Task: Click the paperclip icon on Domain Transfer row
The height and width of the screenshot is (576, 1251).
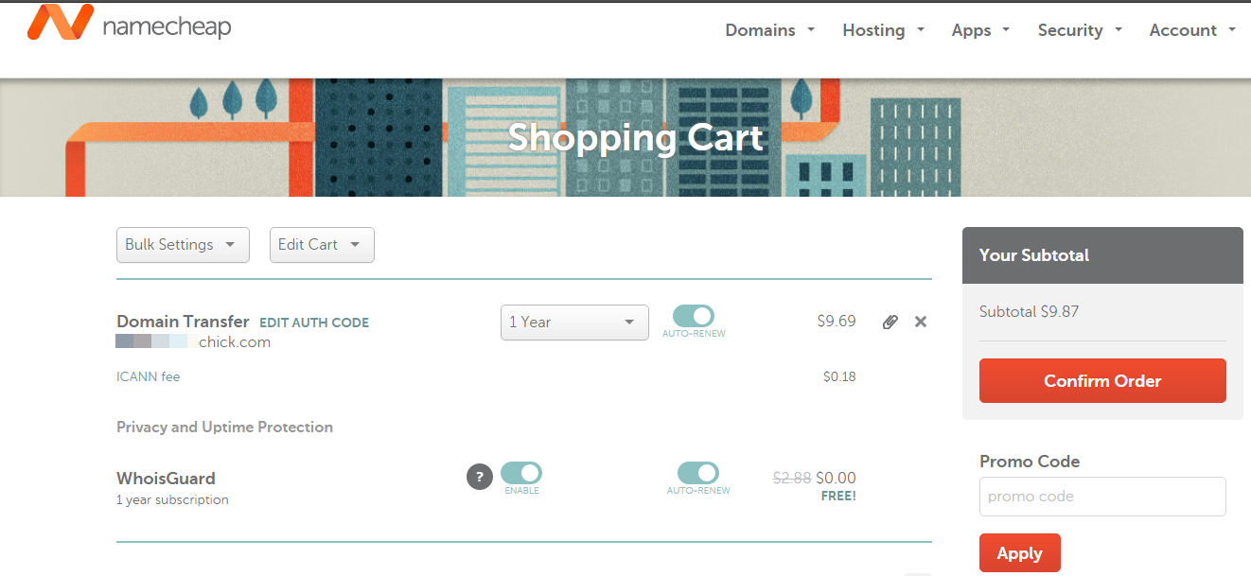Action: (890, 323)
